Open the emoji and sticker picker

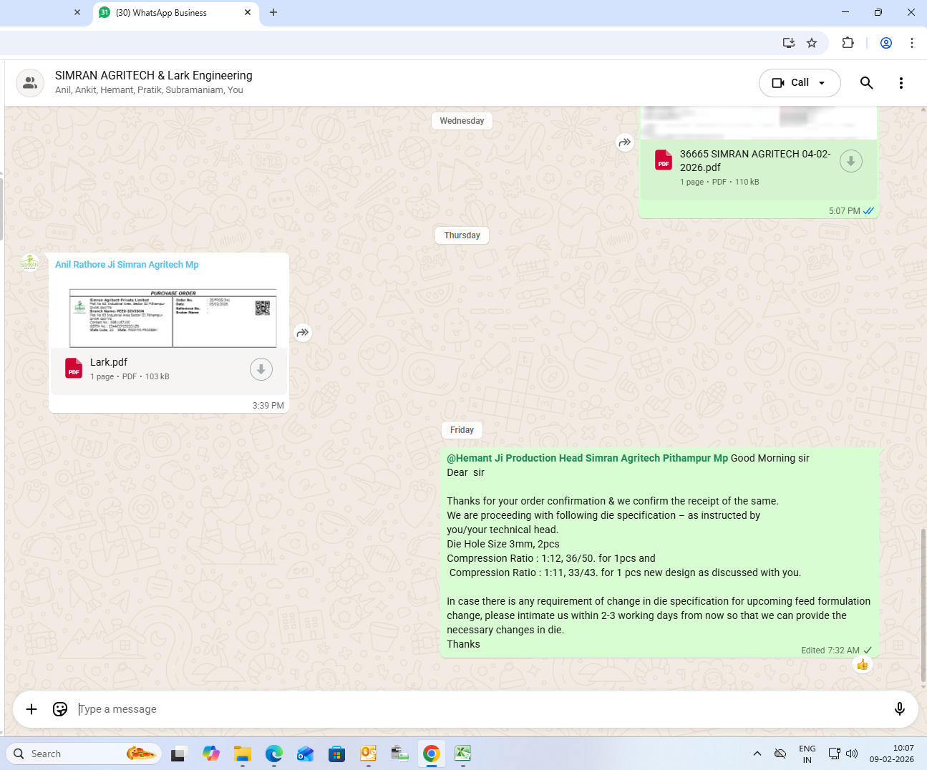[60, 709]
